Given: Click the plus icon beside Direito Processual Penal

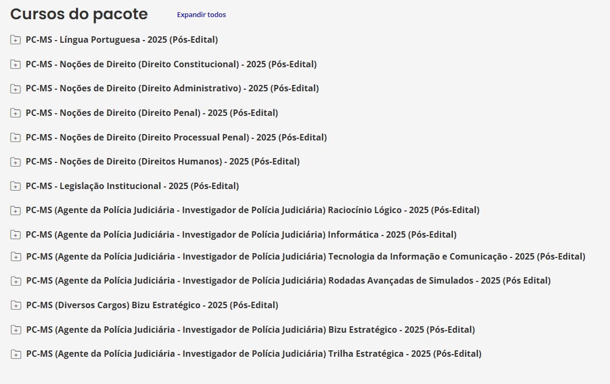Looking at the screenshot, I should coord(16,137).
